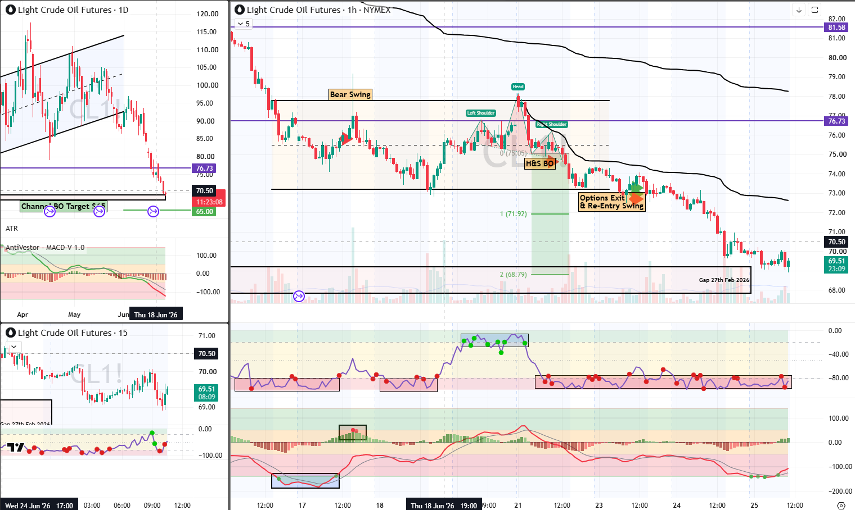
Task: Click the red 11:23:08 countdown label on daily chart
Action: click(209, 202)
